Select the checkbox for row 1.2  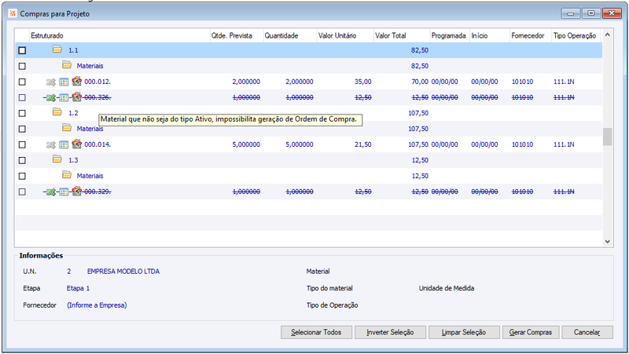22,113
